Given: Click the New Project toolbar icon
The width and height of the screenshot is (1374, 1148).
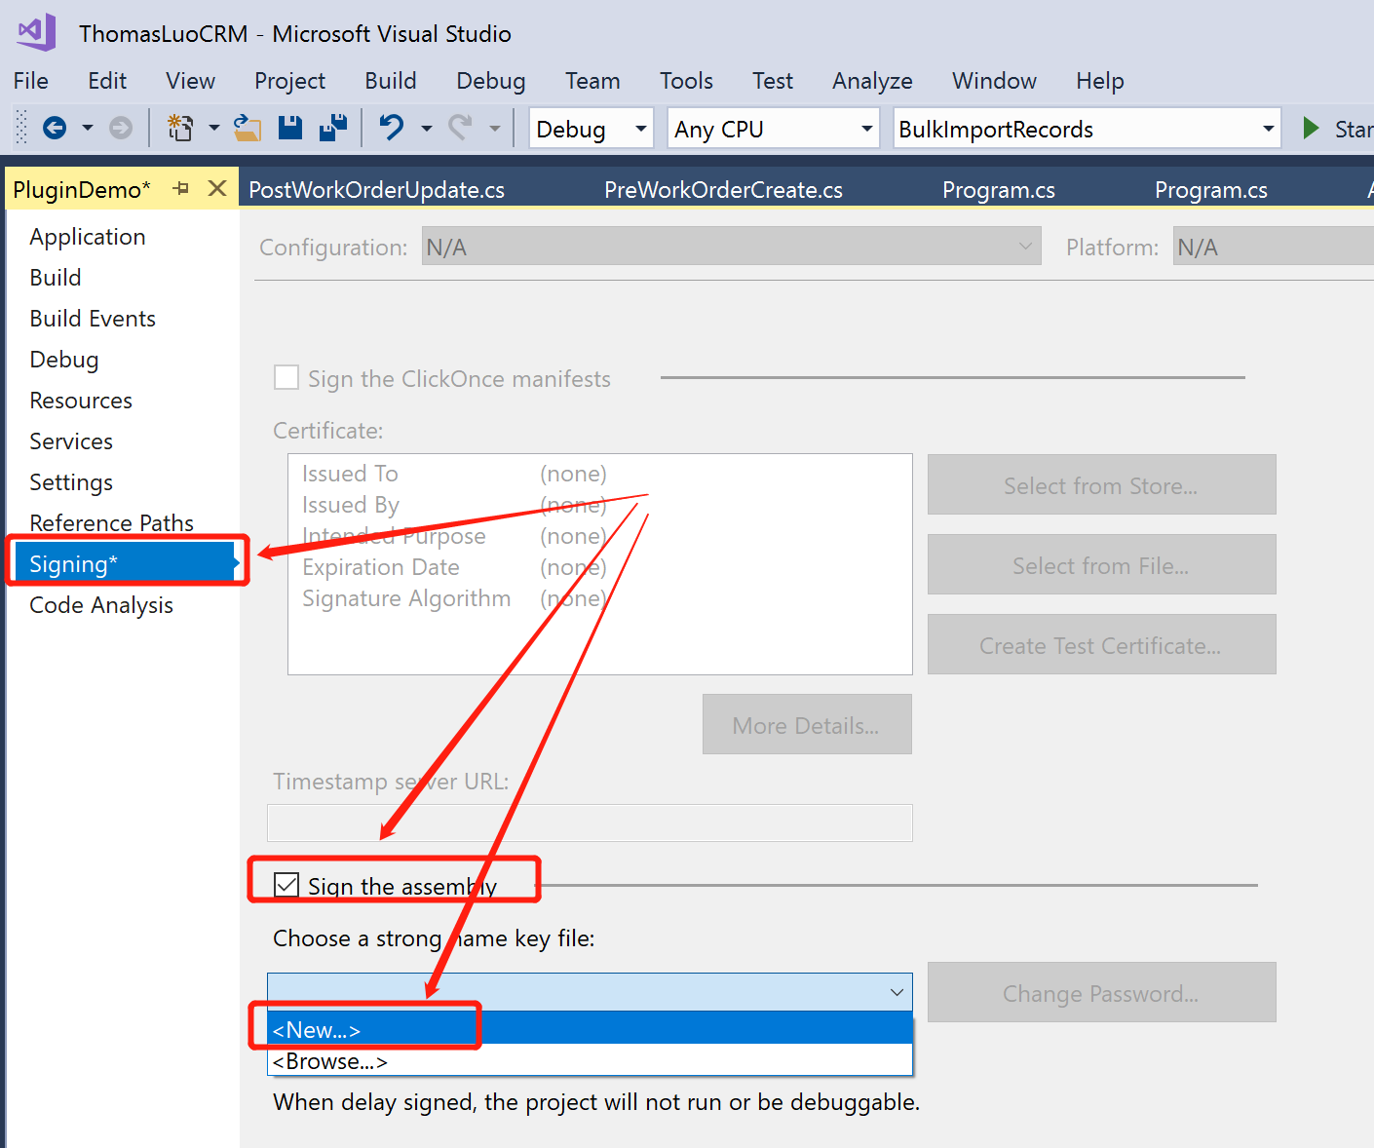Looking at the screenshot, I should (x=180, y=128).
